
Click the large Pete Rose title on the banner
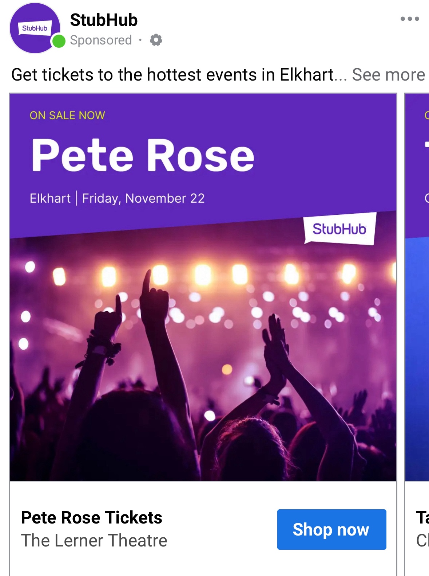pos(143,155)
